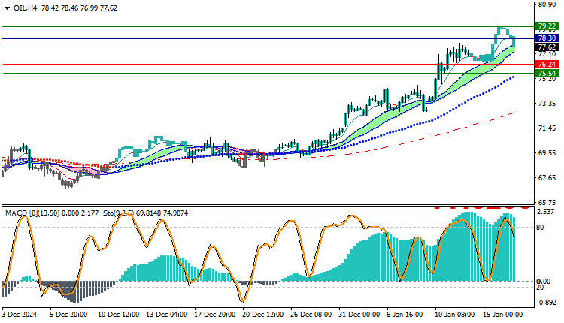Select the MACD indicator label text

pos(52,213)
